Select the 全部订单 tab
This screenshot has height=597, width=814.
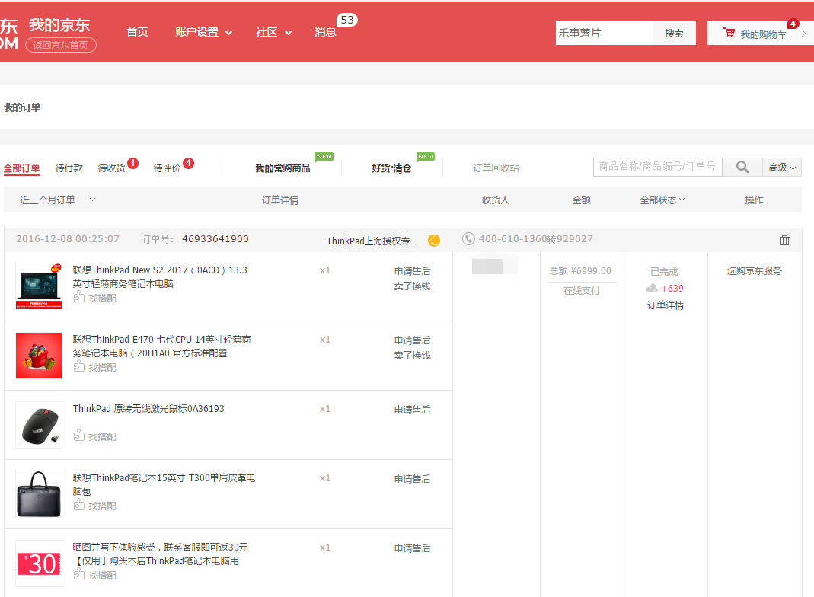pyautogui.click(x=22, y=168)
